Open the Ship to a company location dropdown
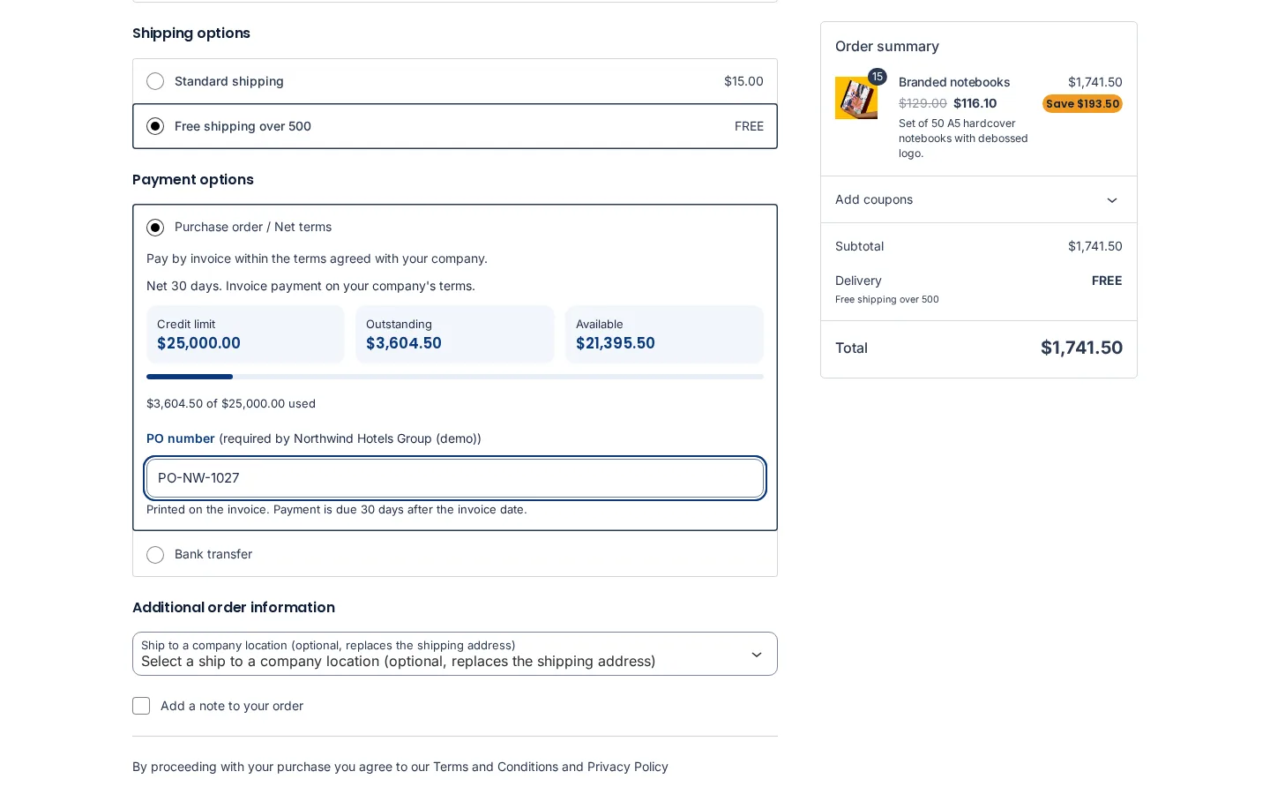This screenshot has width=1270, height=794. pos(455,654)
